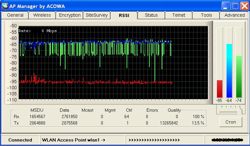Click the blue -64 level bar
The height and width of the screenshot is (146, 250).
[229, 71]
